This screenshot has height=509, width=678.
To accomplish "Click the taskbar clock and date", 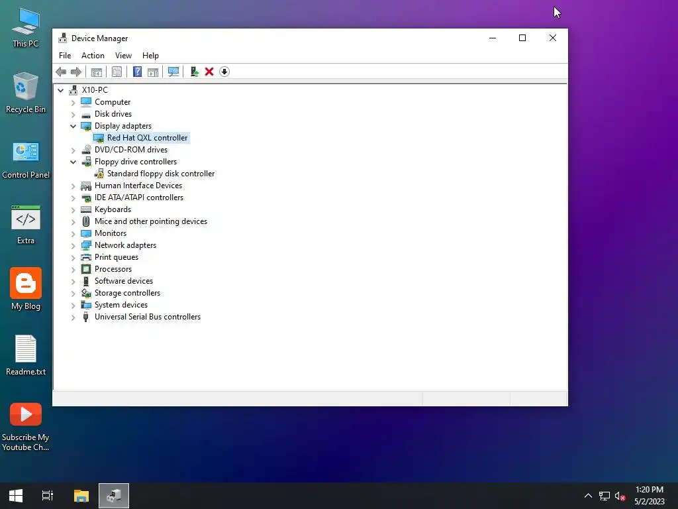I will [649, 496].
